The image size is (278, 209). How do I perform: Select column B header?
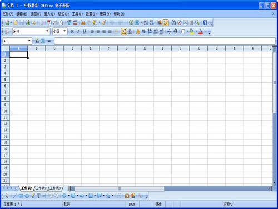pos(36,48)
